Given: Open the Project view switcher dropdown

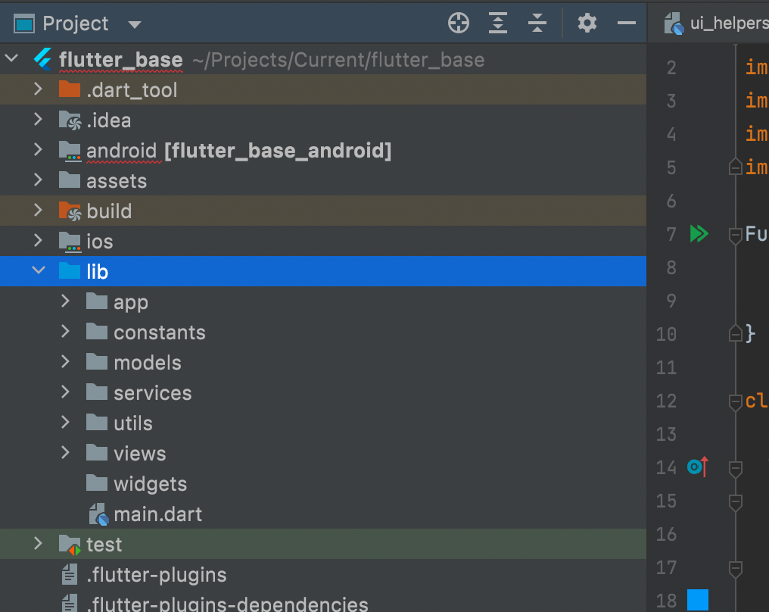Looking at the screenshot, I should click(x=134, y=23).
